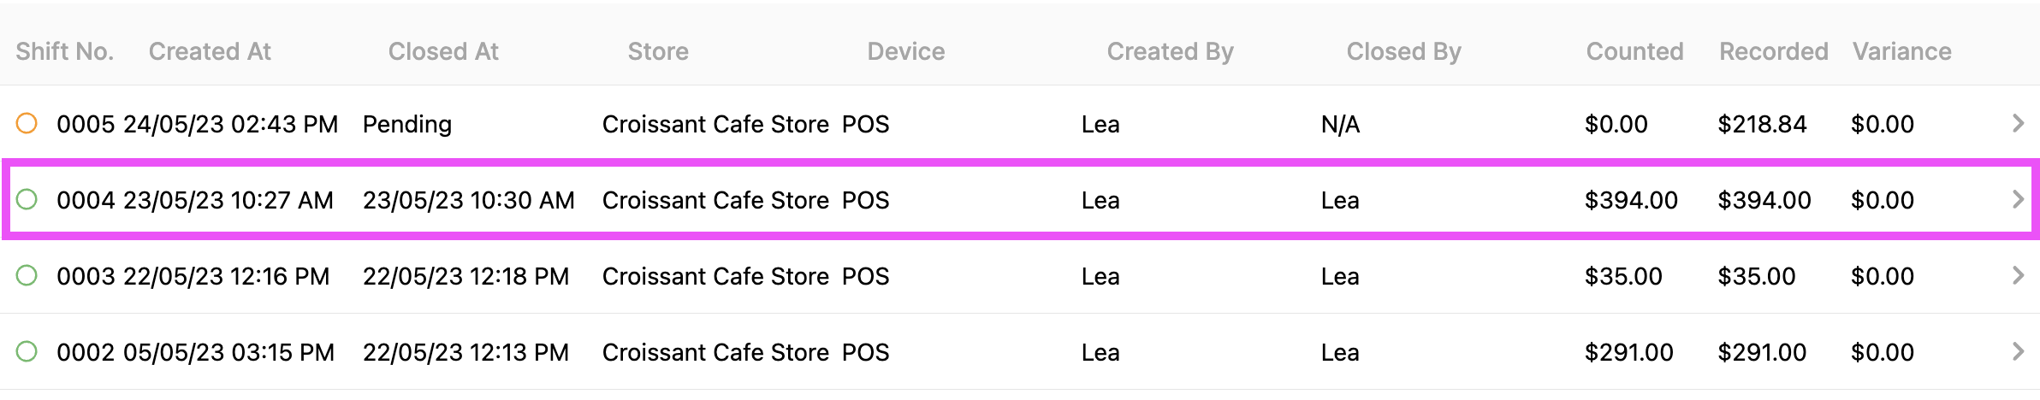2040x400 pixels.
Task: Click the 22/05/23 12:18 PM closed time
Action: (466, 276)
